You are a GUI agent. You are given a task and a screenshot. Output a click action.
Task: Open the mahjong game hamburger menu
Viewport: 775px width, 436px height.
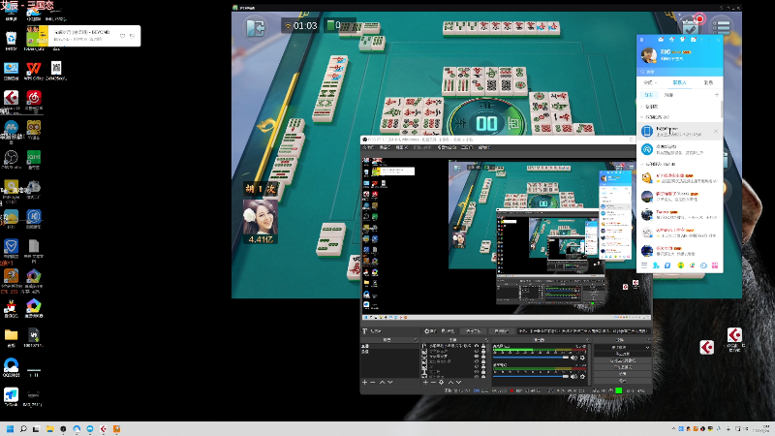[x=724, y=27]
